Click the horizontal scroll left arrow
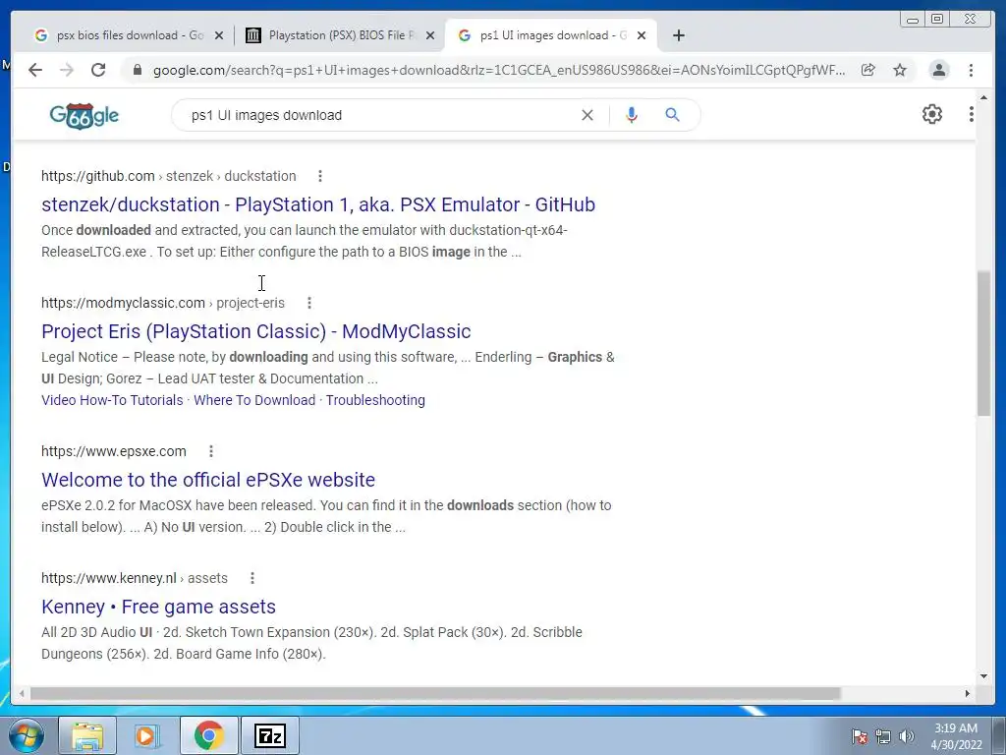The image size is (1006, 755). [22, 693]
